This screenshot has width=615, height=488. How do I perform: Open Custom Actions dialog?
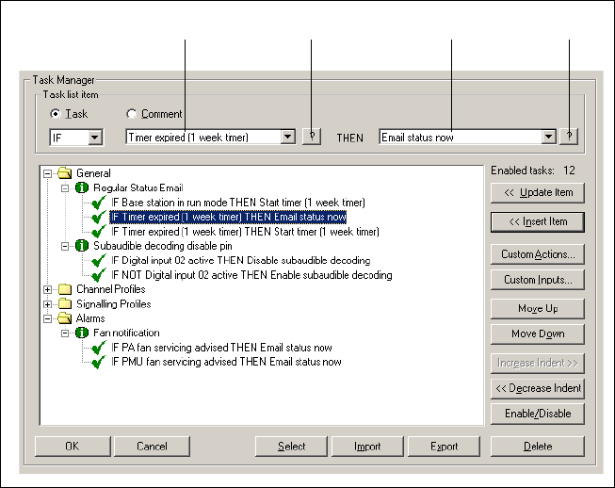[x=538, y=254]
